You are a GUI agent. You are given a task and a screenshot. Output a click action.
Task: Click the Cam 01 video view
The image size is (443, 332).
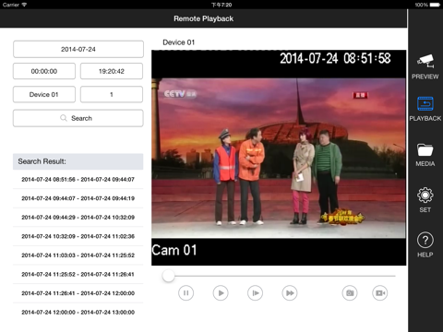click(279, 158)
